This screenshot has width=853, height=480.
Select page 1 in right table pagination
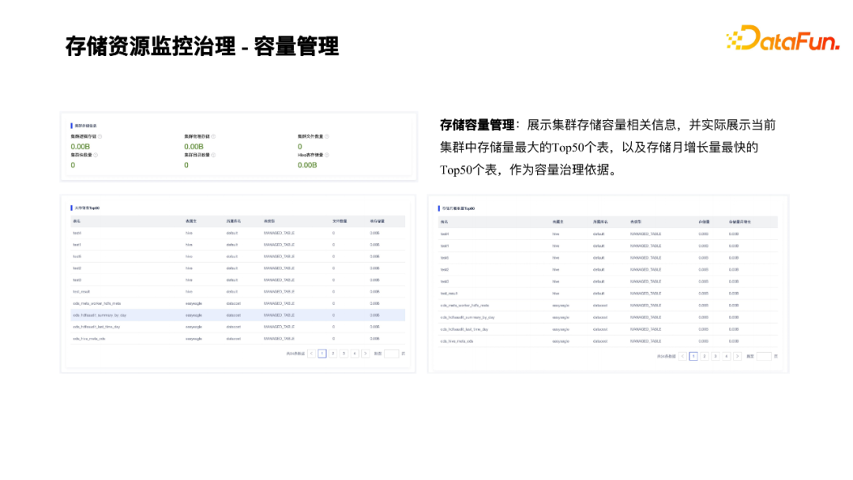click(x=693, y=356)
